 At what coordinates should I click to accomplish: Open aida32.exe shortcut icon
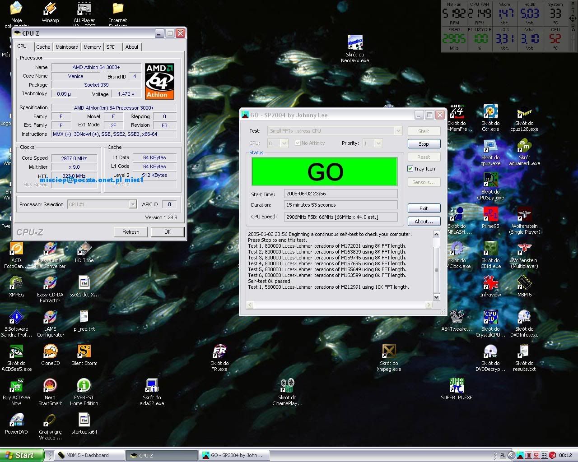point(152,392)
